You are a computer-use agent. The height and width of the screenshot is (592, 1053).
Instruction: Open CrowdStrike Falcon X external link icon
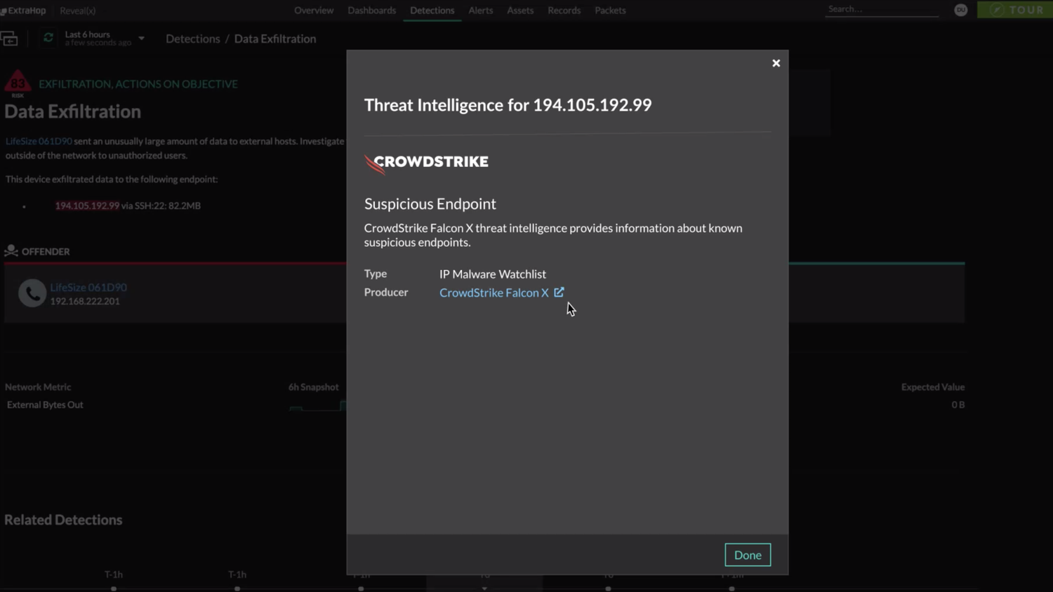tap(559, 292)
